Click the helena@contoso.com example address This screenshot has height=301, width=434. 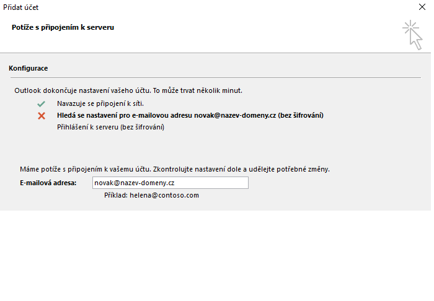tap(164, 195)
